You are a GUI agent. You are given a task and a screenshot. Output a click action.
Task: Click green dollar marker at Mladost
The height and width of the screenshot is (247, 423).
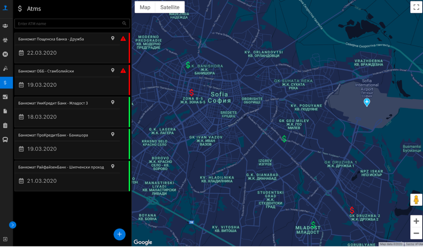313,225
